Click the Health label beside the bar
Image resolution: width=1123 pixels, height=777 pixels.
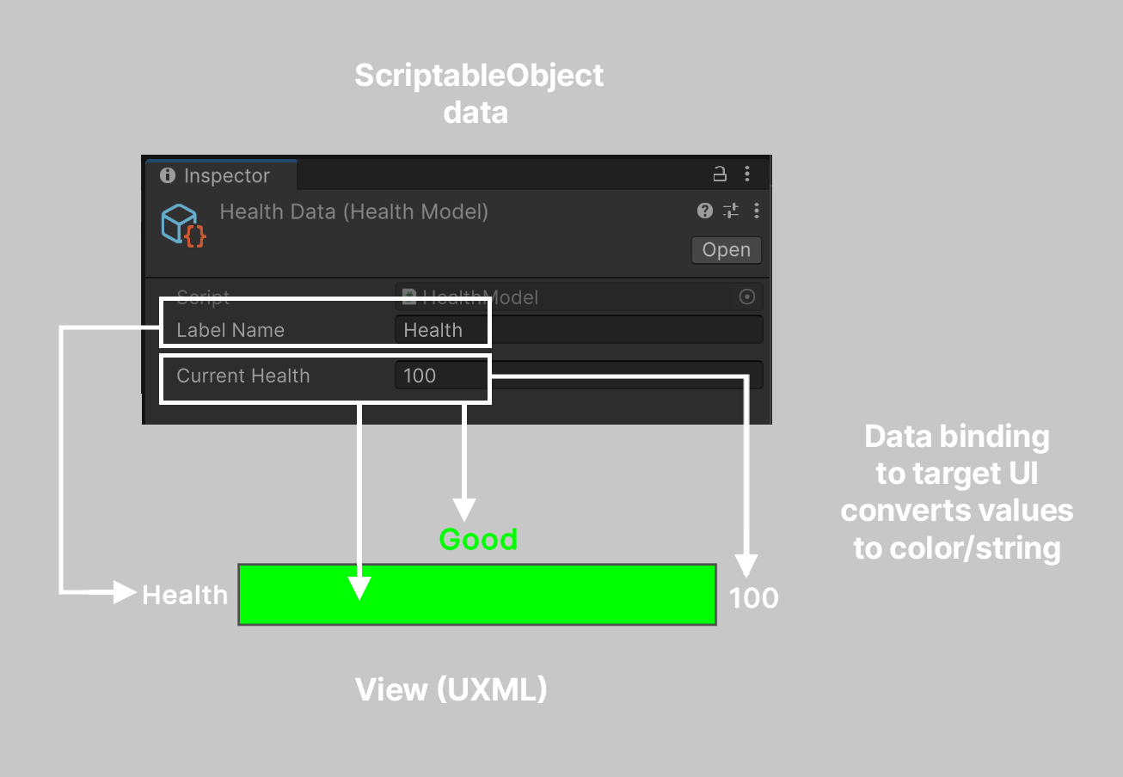pos(185,595)
